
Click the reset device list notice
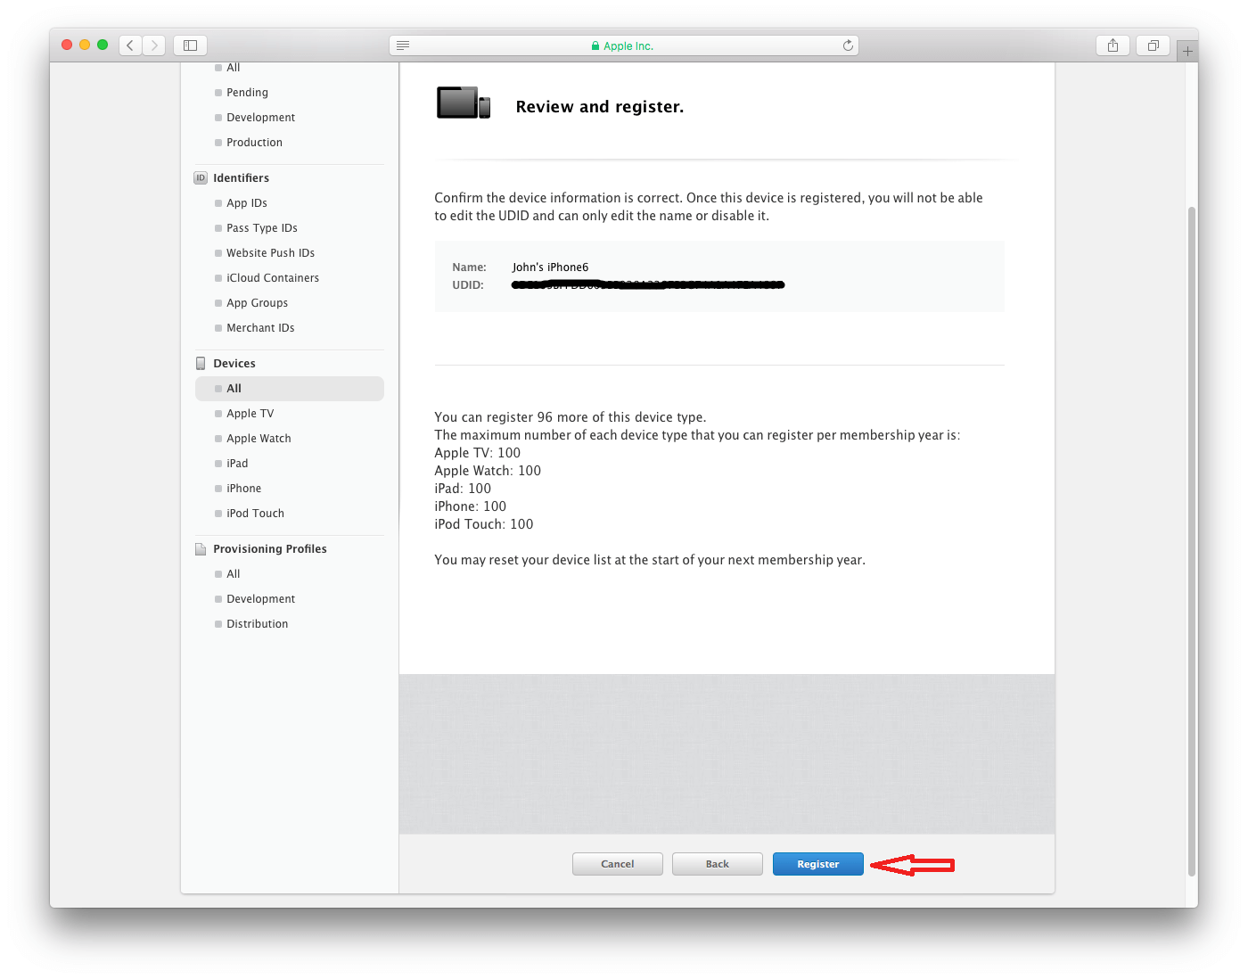pos(650,560)
